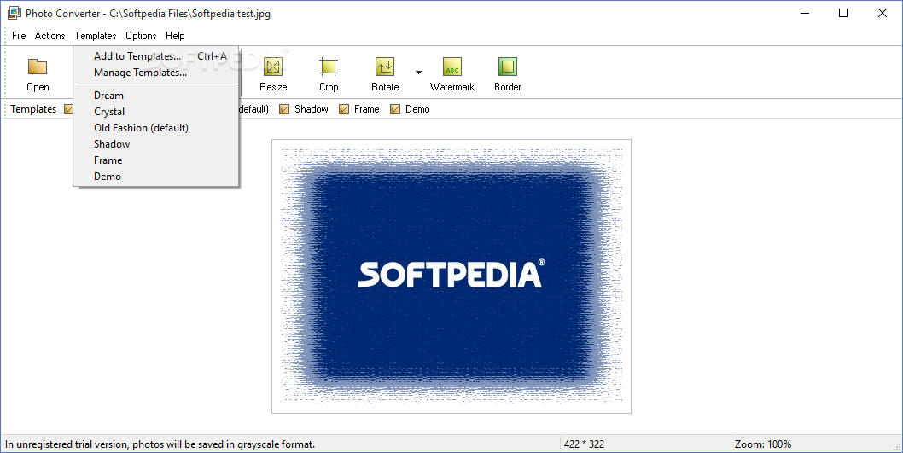
Task: Open the File menu
Action: tap(19, 36)
